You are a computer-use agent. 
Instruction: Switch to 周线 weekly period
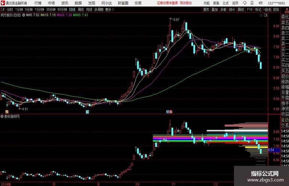tap(81, 9)
